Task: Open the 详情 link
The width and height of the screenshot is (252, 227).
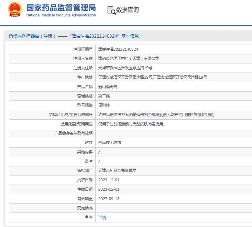Action: pyautogui.click(x=102, y=218)
